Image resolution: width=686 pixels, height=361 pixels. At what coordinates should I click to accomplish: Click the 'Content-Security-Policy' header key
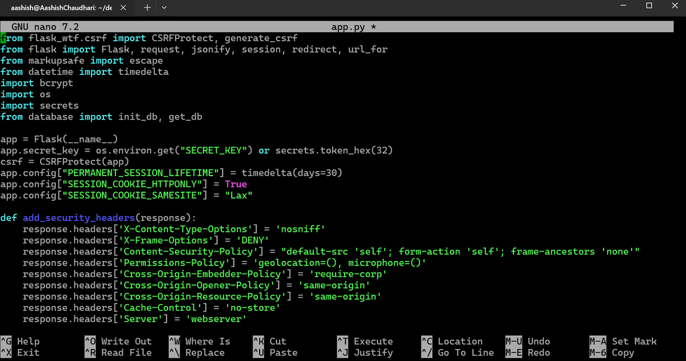coord(188,252)
